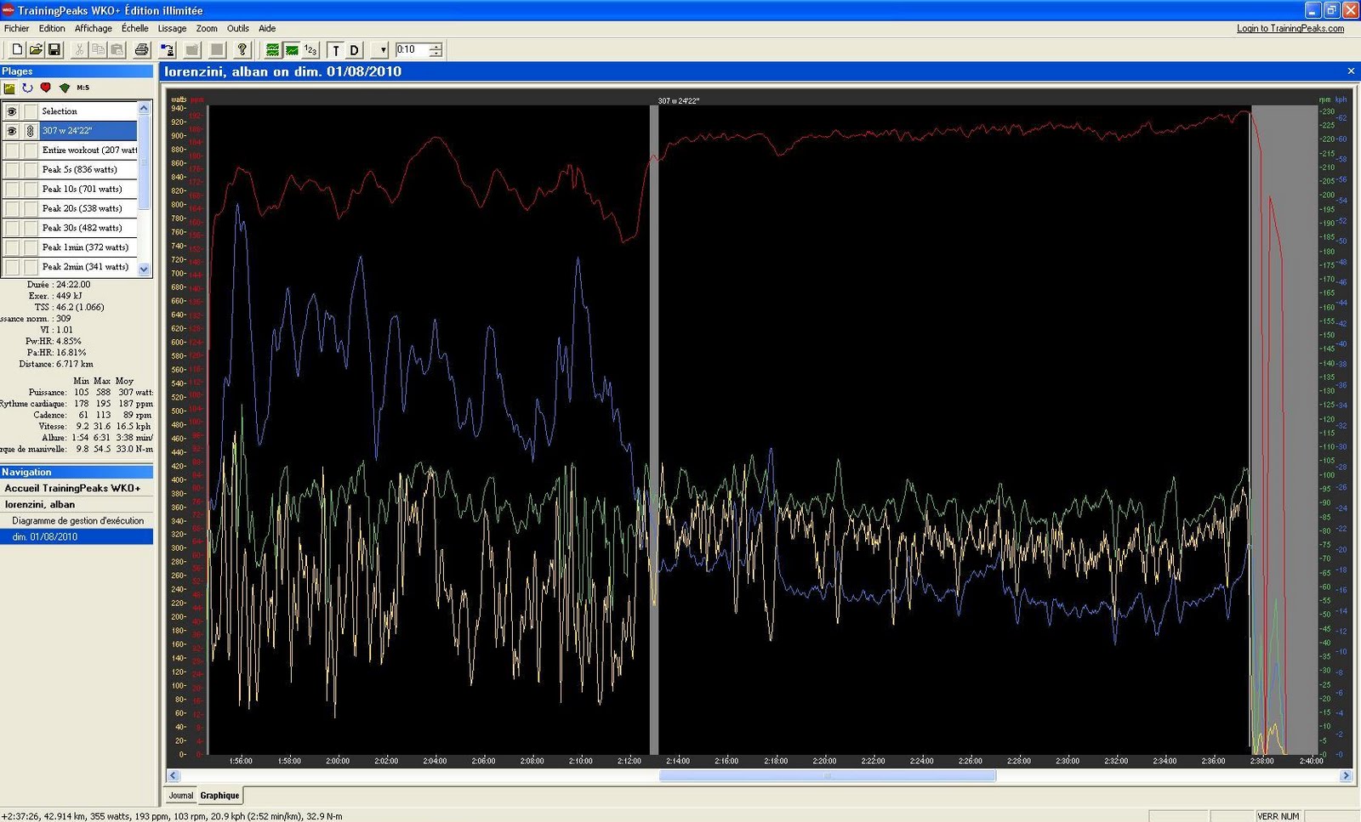Click the 123 numeric values icon
1361x822 pixels.
310,50
